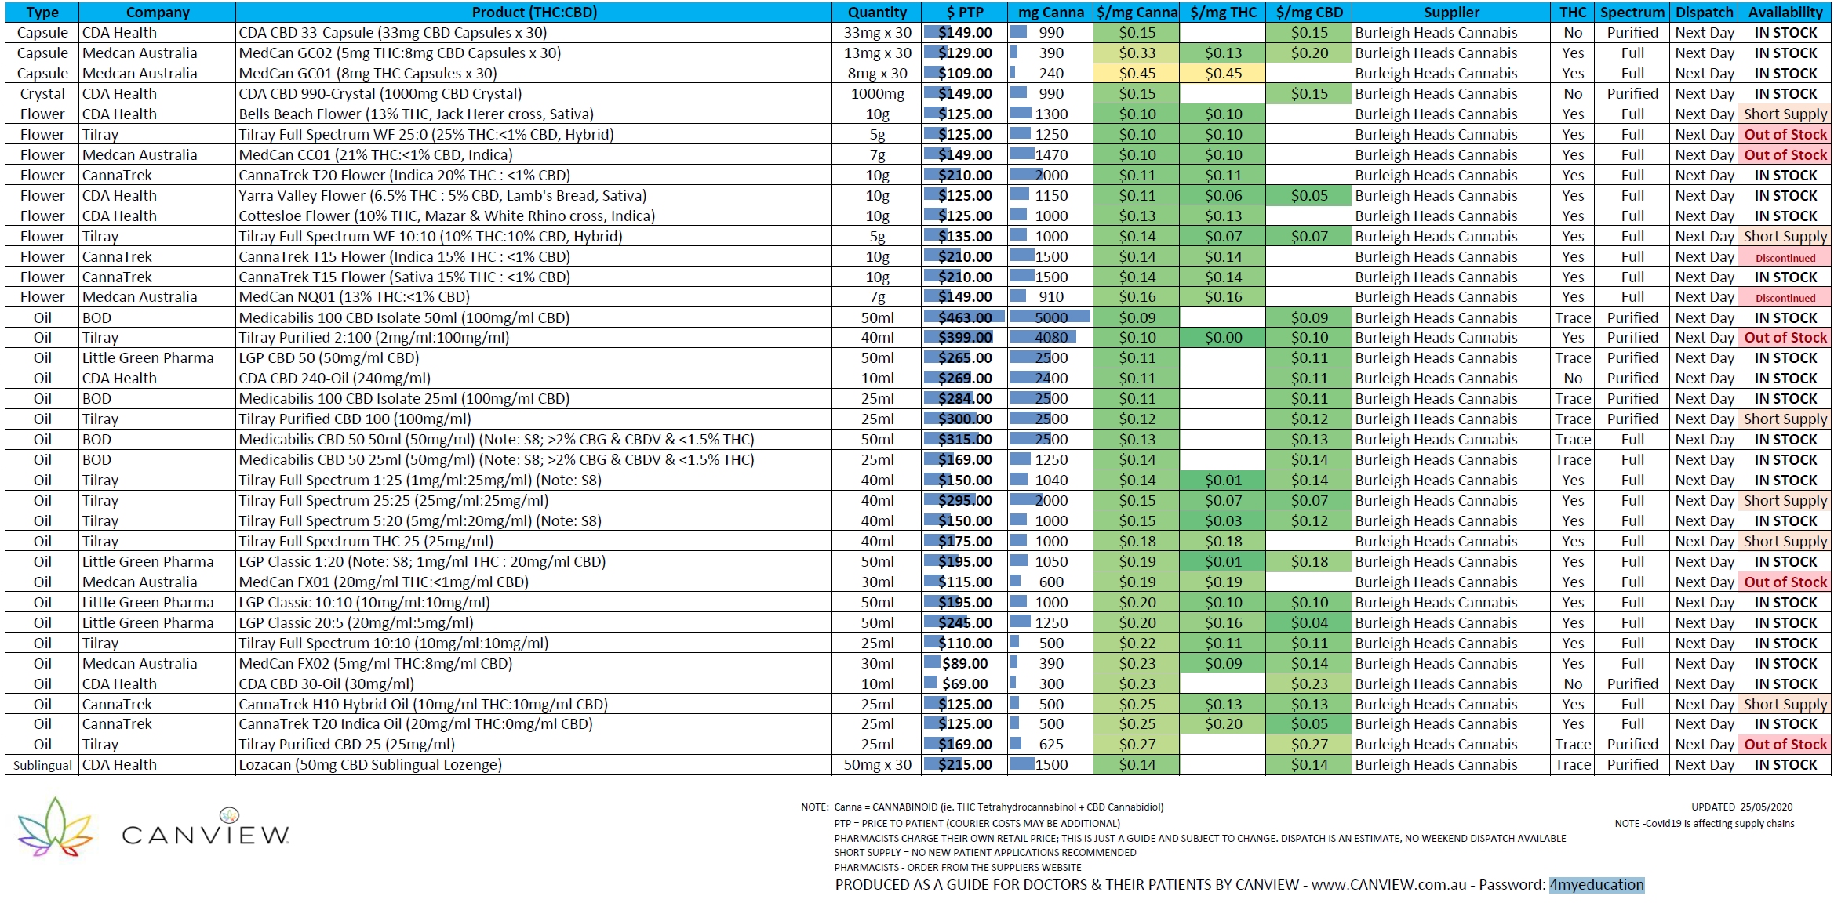This screenshot has height=903, width=1834.
Task: Click 'Medicabilis CBD 50 25ml' product cell
Action: pyautogui.click(x=534, y=460)
